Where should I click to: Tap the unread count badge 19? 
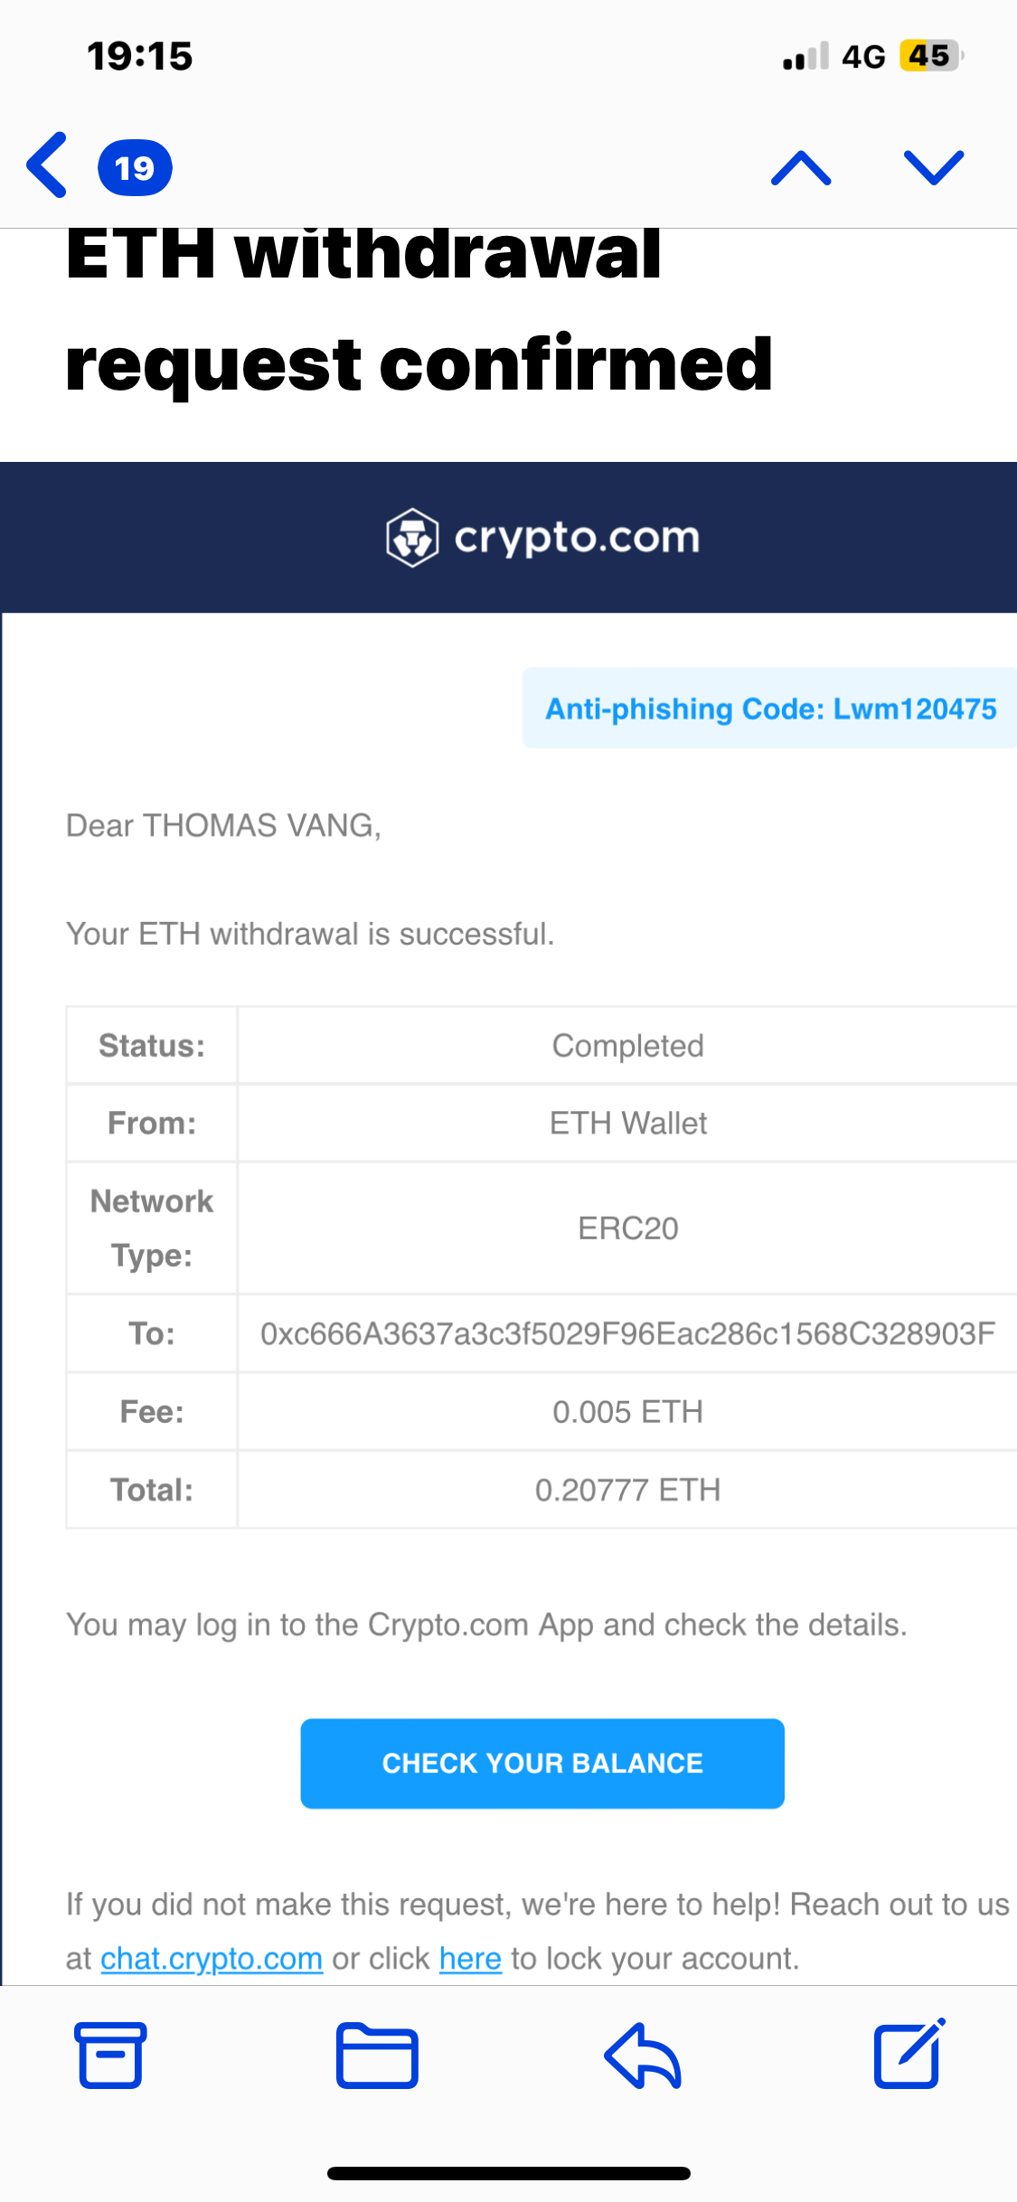(x=135, y=168)
